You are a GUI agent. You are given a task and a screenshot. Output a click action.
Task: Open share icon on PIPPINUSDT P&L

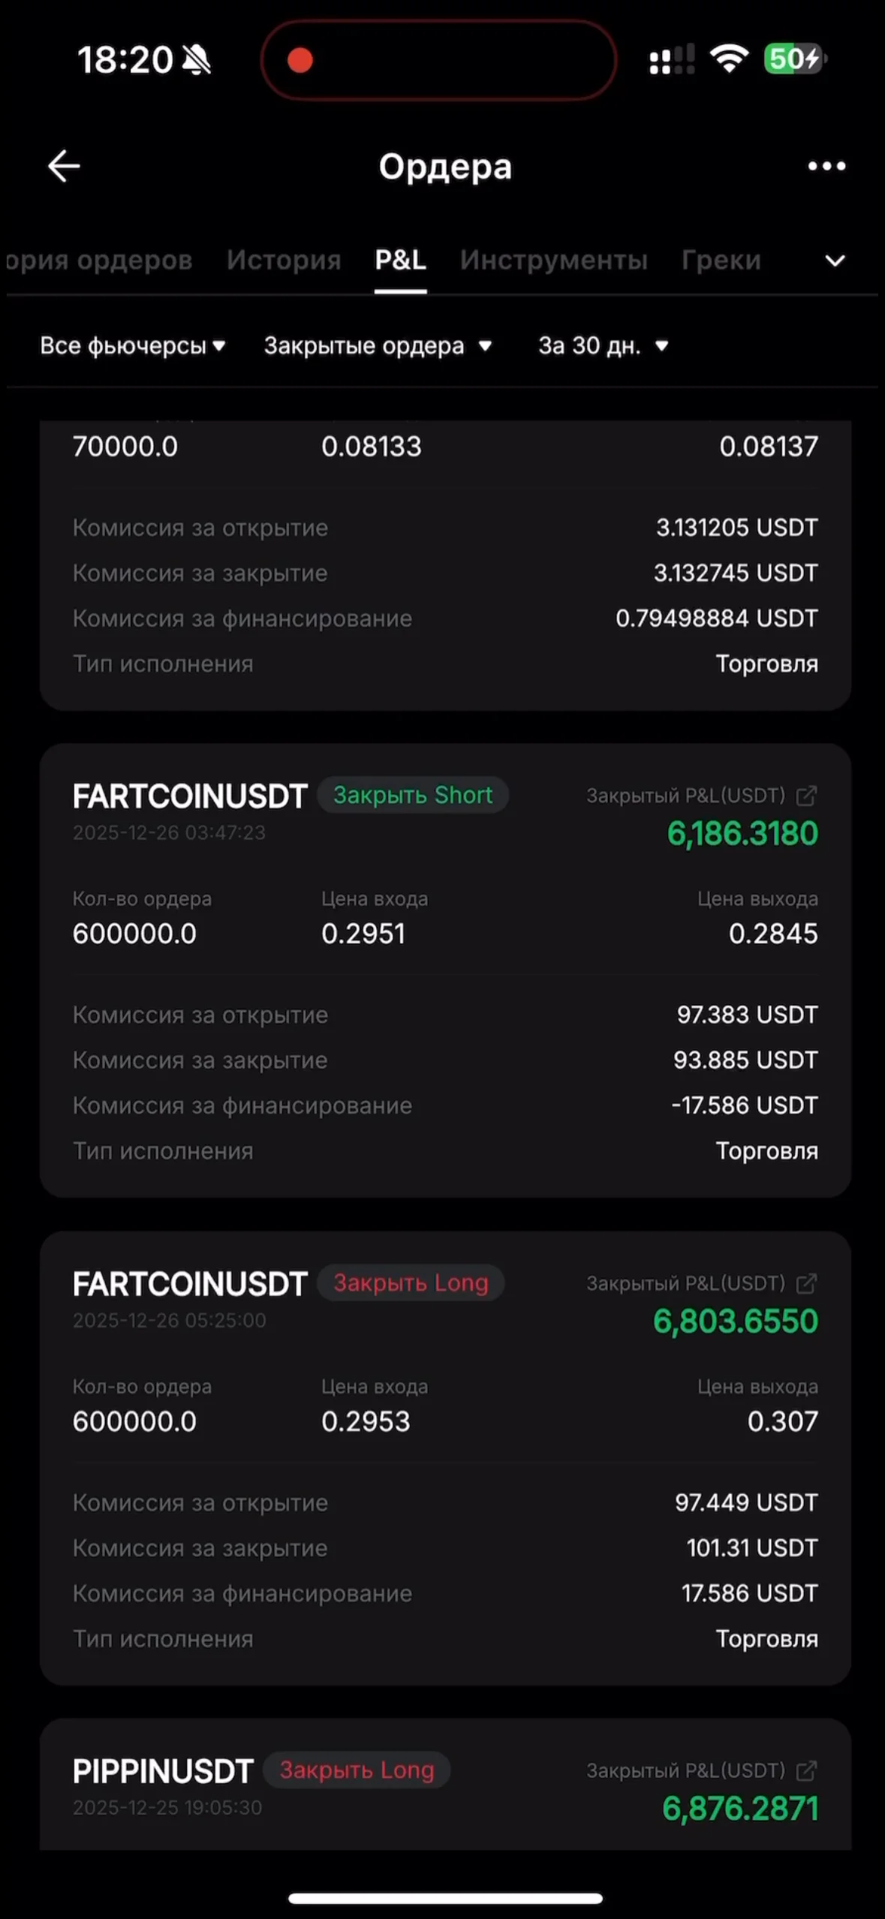tap(806, 1771)
